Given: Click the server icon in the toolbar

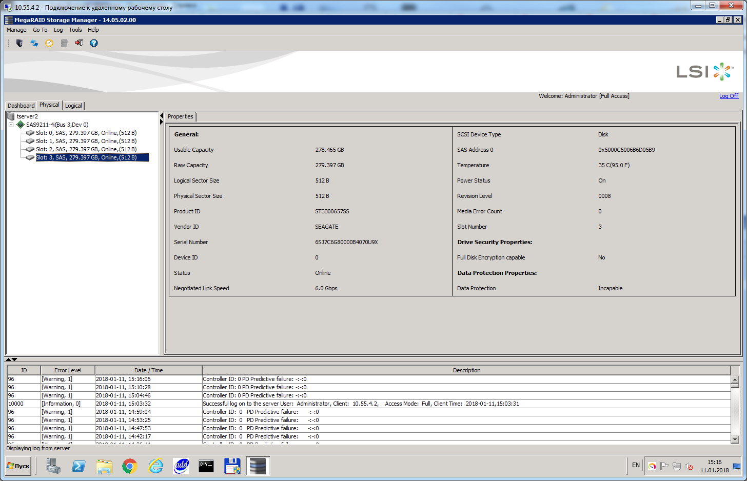Looking at the screenshot, I should (19, 43).
